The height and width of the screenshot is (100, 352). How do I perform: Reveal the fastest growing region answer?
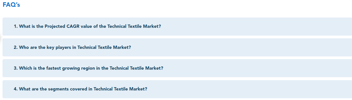tap(177, 68)
